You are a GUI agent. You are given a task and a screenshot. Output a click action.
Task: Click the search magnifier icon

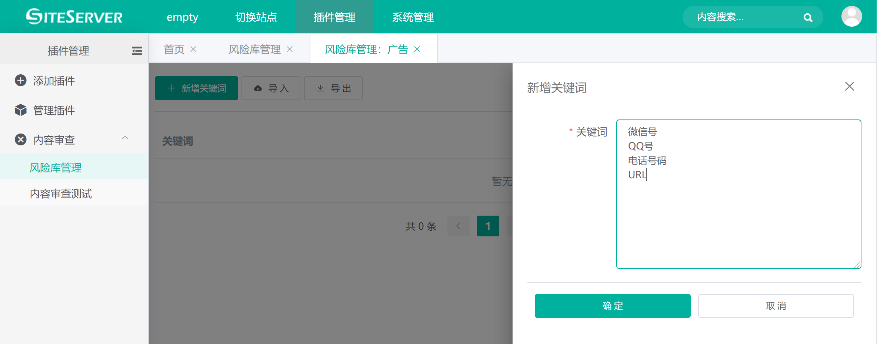coord(808,17)
